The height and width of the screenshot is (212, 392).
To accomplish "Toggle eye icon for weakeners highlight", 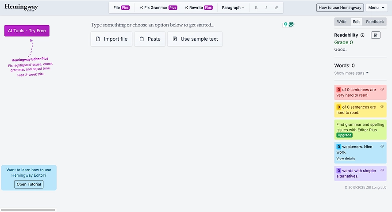I will click(x=382, y=146).
